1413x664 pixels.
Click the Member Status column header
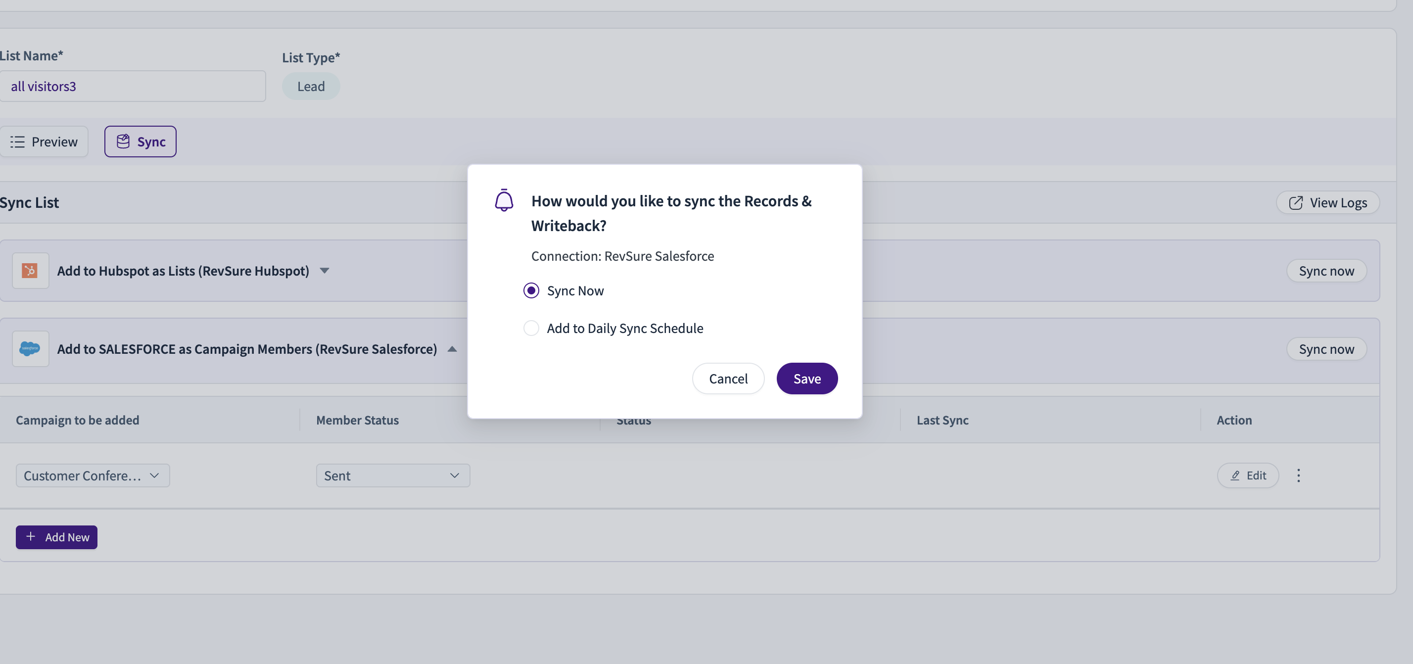pyautogui.click(x=357, y=420)
